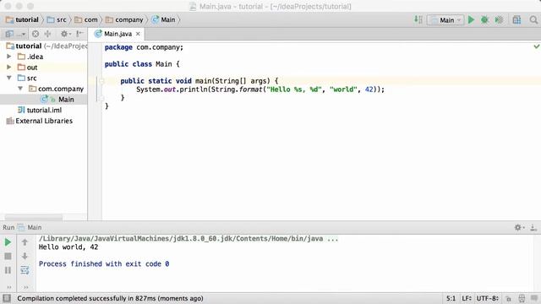Hide the project tool window icon

pyautogui.click(x=79, y=34)
